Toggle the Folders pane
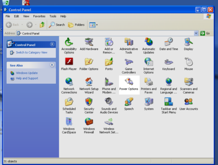The width and height of the screenshot is (218, 165). [x=76, y=25]
